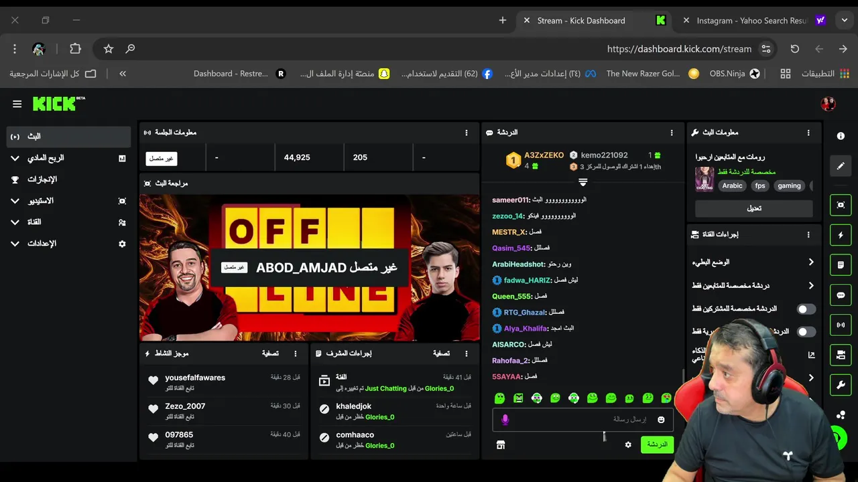Click the ban icon next to khaledjok

(324, 409)
